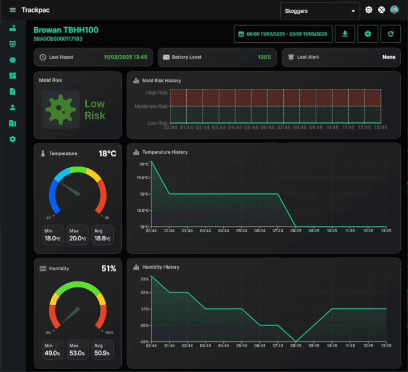The height and width of the screenshot is (372, 408).
Task: Click the Mold Risk History chart icon
Action: (x=136, y=81)
